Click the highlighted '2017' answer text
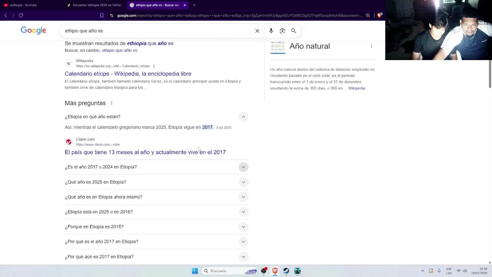 [x=207, y=127]
